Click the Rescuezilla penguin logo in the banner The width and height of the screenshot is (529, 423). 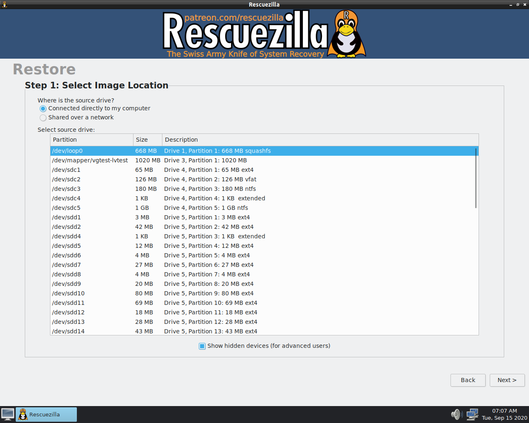click(x=346, y=34)
